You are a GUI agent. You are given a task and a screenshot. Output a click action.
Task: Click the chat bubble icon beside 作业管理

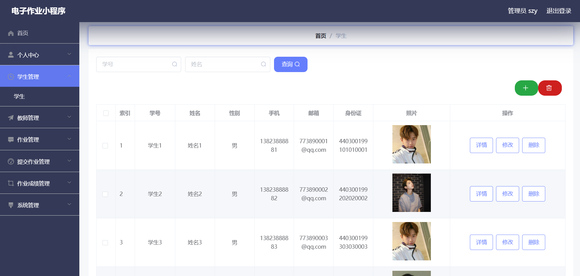pyautogui.click(x=11, y=140)
